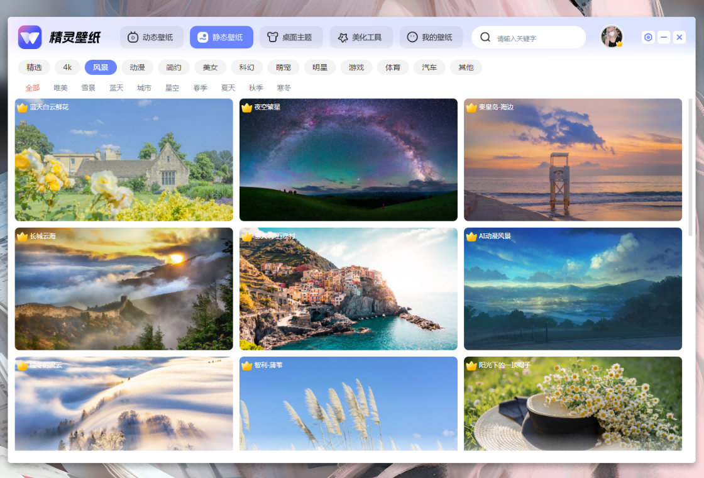
Task: Filter by 全部 subcategory
Action: pyautogui.click(x=33, y=88)
